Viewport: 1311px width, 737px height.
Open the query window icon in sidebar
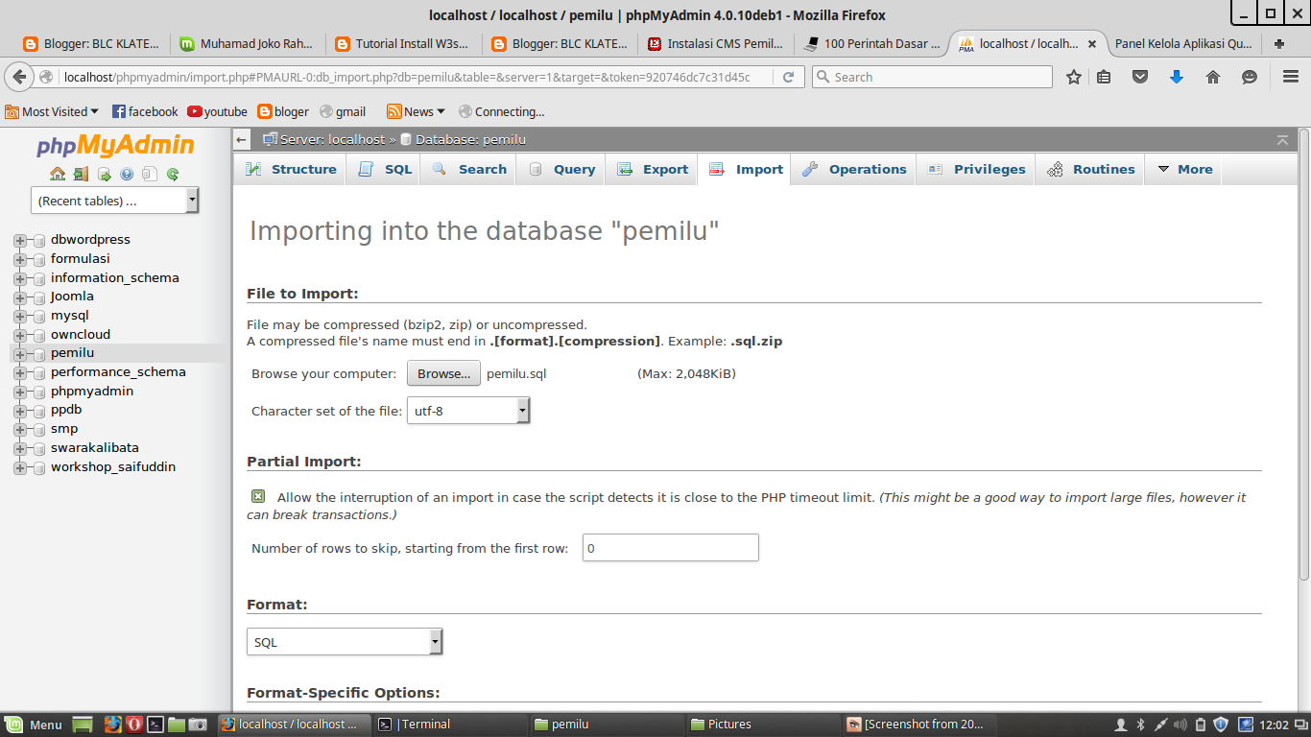click(104, 174)
